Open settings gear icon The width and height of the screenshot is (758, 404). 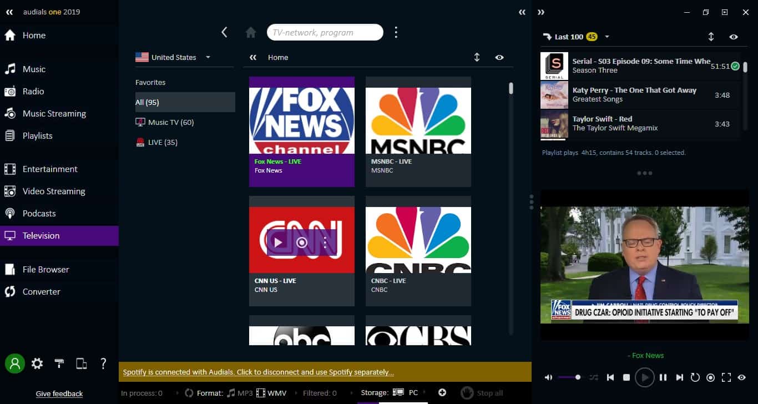pyautogui.click(x=37, y=363)
